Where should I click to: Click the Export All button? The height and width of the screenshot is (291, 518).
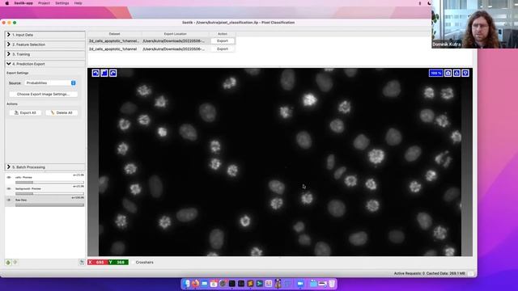coord(25,112)
